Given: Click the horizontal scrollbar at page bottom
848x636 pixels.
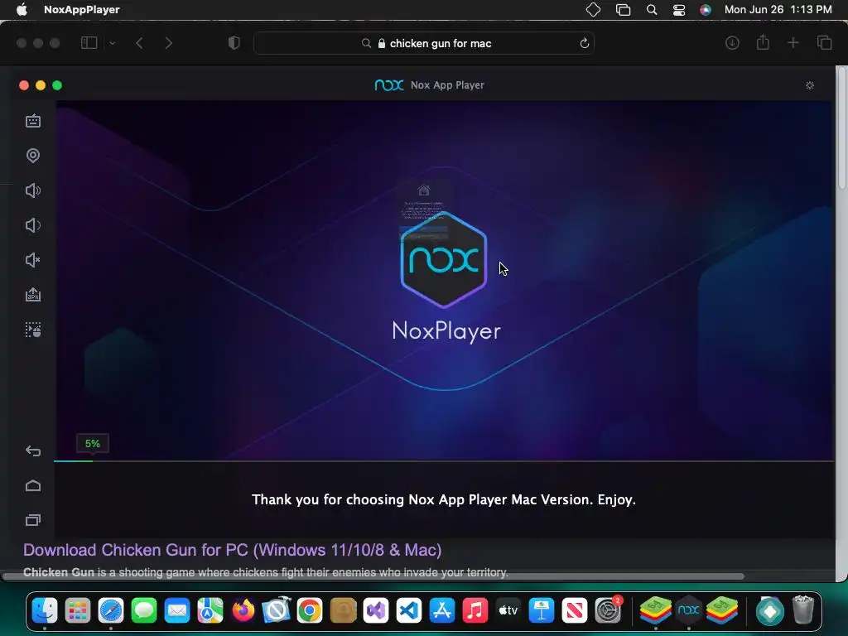Looking at the screenshot, I should coord(373,576).
